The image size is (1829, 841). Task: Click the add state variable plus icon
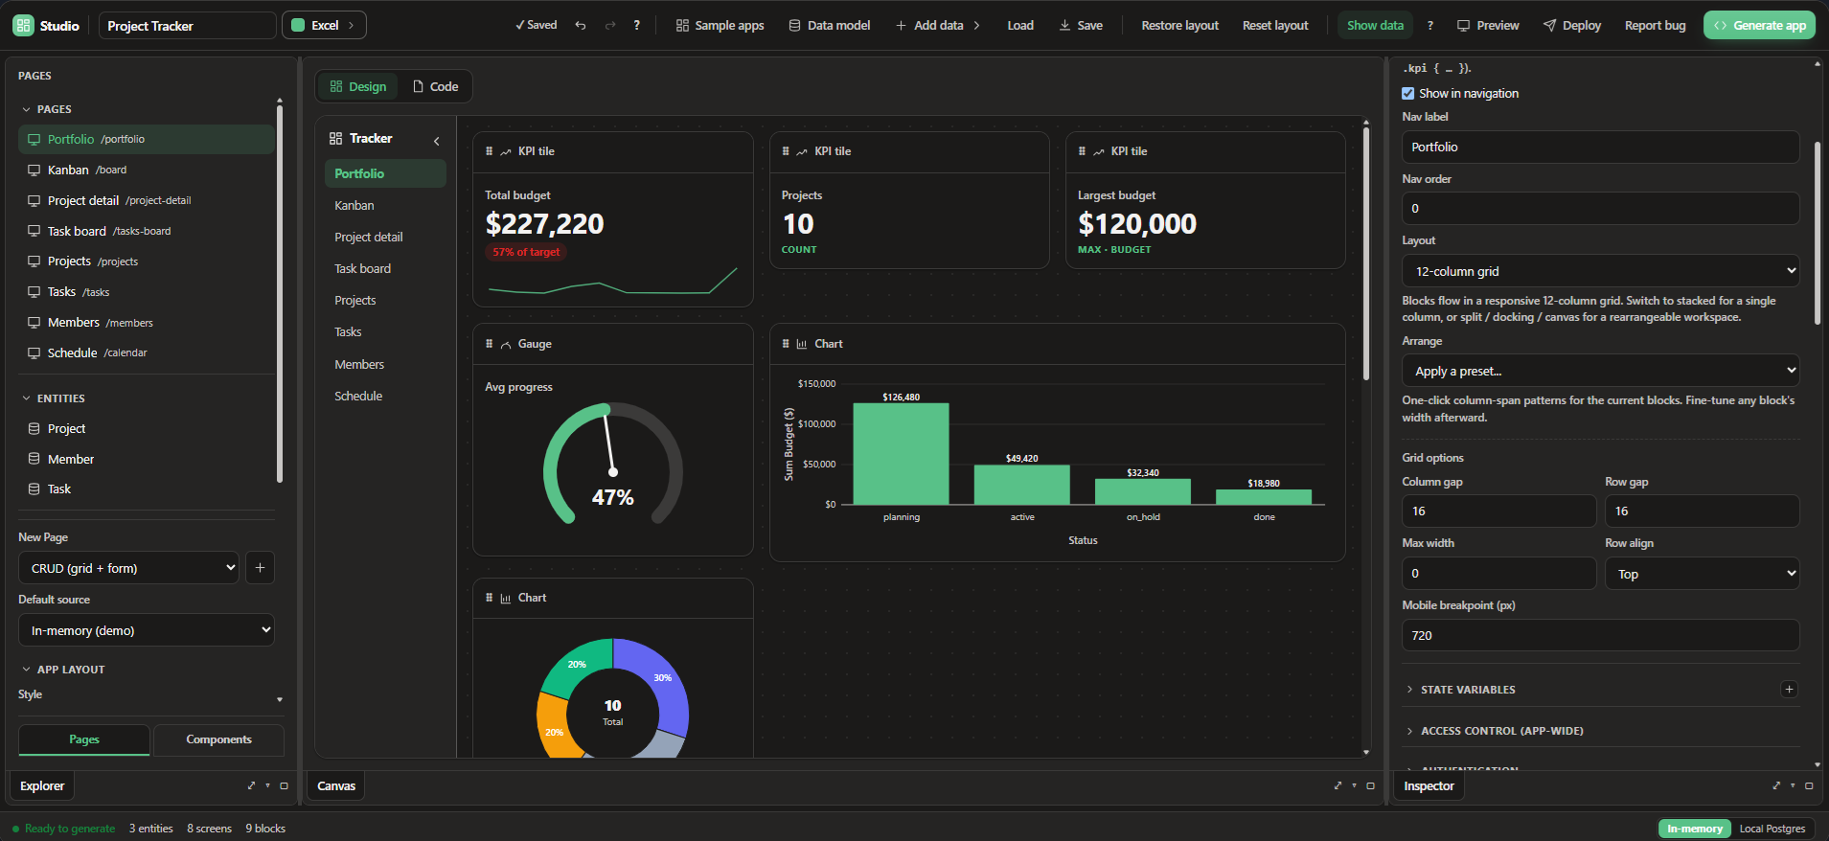point(1789,690)
